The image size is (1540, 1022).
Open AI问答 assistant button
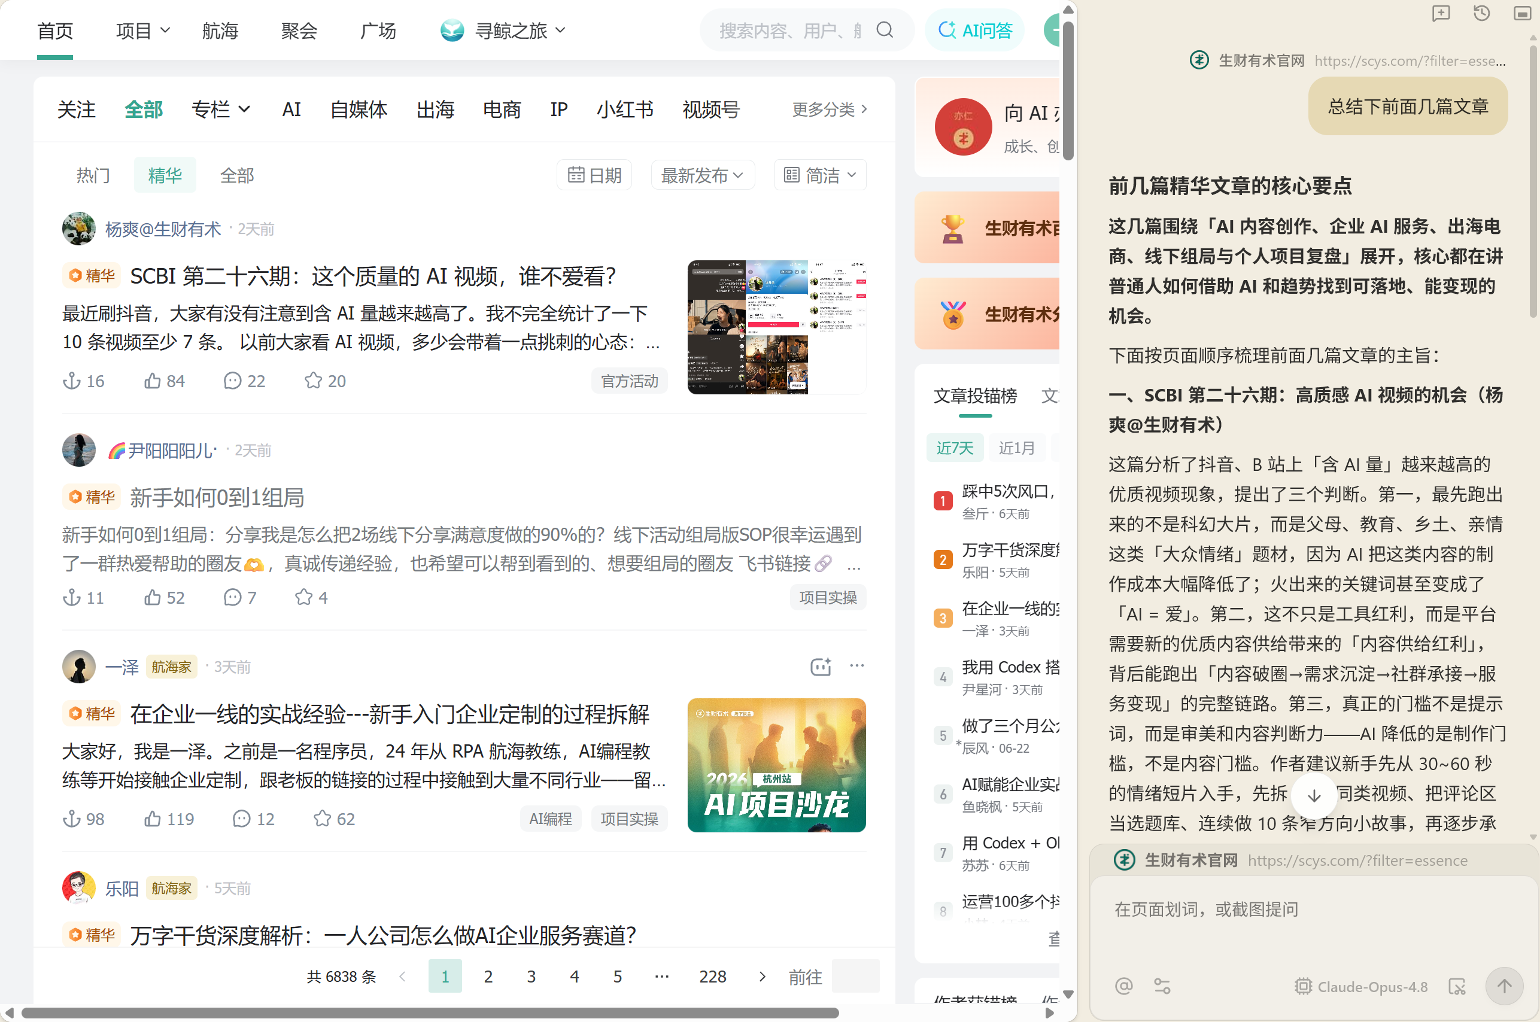975,30
